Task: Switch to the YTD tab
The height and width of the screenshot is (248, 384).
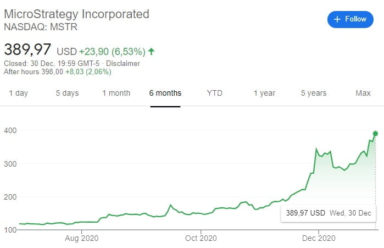Action: pos(215,93)
